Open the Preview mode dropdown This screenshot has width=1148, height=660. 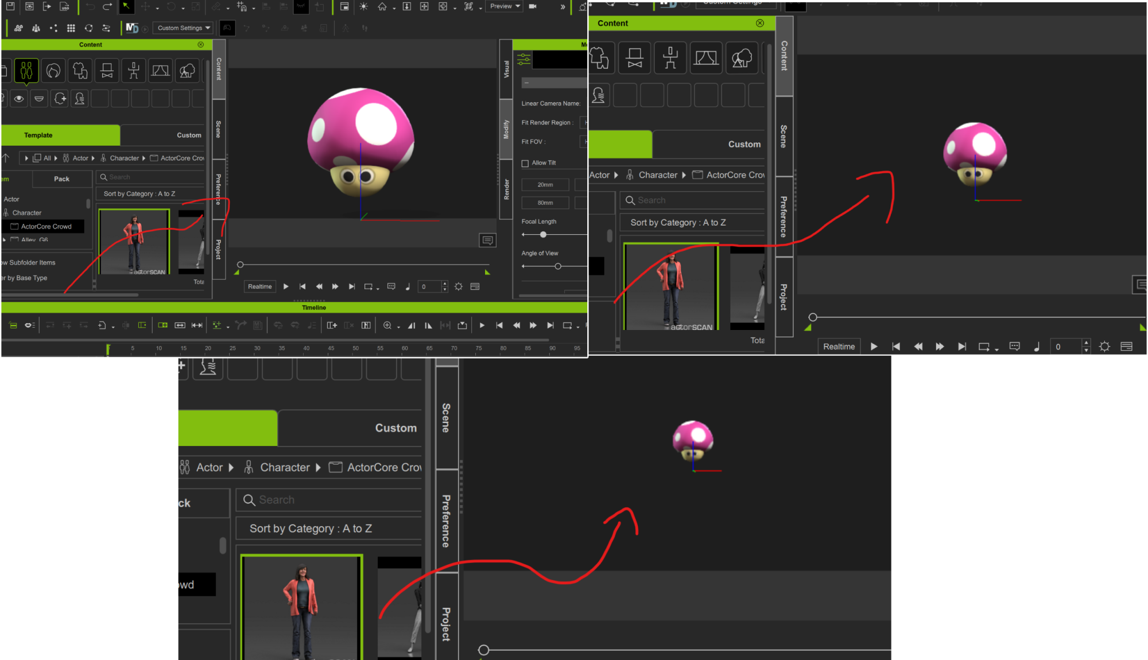point(505,6)
